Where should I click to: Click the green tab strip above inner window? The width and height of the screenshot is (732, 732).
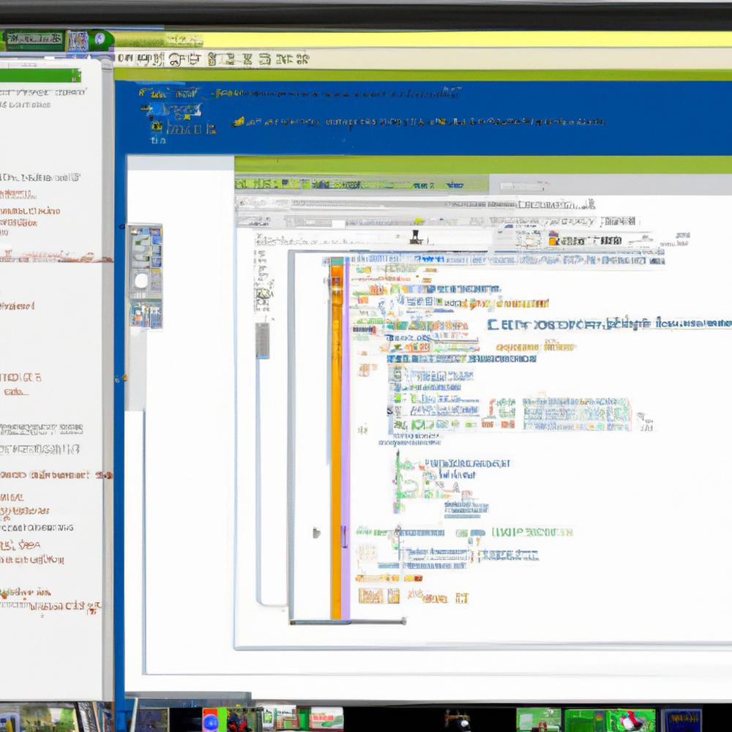(360, 184)
